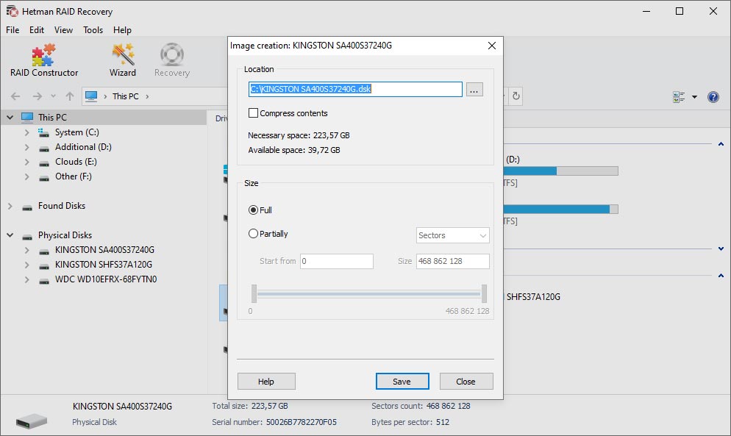The height and width of the screenshot is (436, 731).
Task: Select the Partially size radio button
Action: click(x=253, y=234)
